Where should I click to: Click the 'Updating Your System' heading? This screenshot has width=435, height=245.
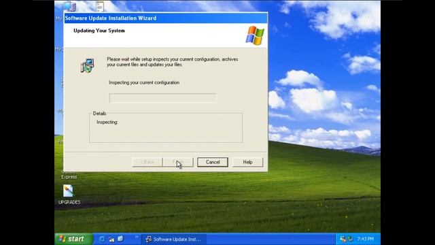click(99, 31)
